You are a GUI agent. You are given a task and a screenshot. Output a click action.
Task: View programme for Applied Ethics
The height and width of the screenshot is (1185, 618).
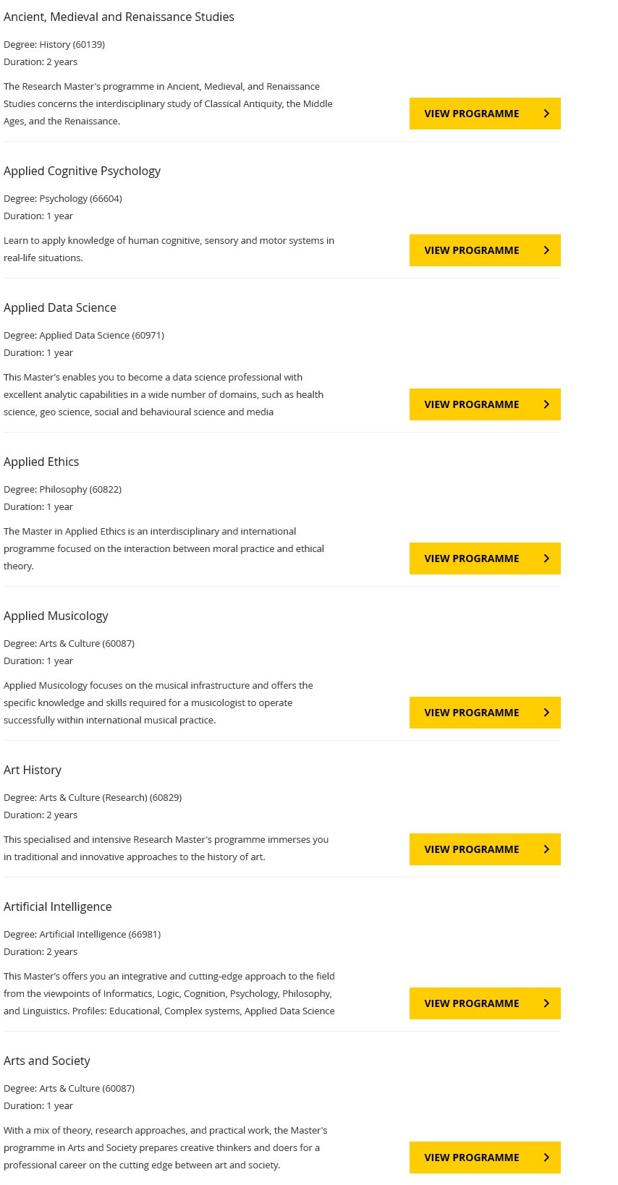(485, 558)
